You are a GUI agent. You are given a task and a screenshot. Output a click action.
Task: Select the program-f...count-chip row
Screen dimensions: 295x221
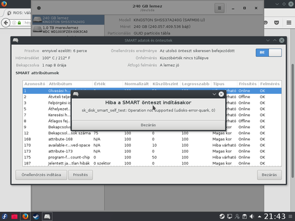[x=152, y=157]
